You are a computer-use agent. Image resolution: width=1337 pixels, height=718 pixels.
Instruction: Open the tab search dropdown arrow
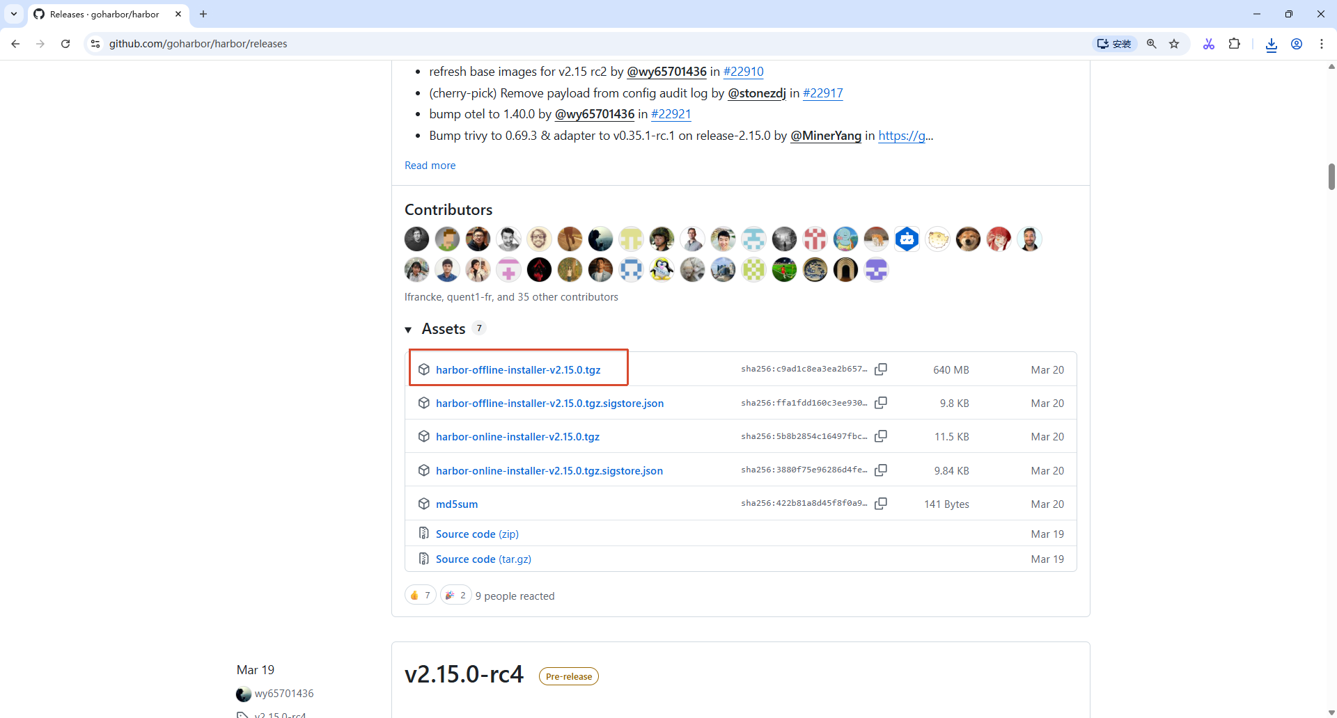coord(14,14)
